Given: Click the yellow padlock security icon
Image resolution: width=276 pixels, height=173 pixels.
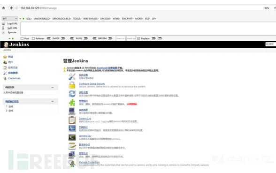Looking at the screenshot, I should coord(72,85).
